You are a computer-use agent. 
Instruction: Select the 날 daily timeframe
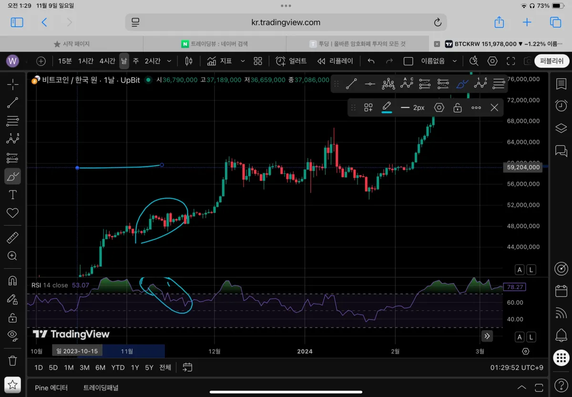point(124,61)
